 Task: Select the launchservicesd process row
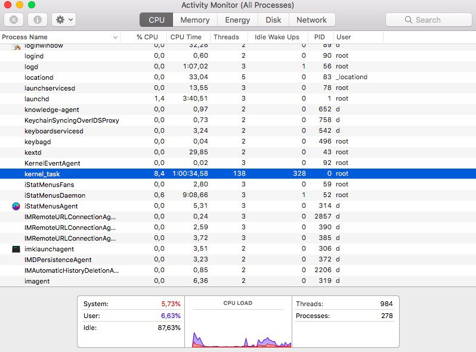click(238, 88)
